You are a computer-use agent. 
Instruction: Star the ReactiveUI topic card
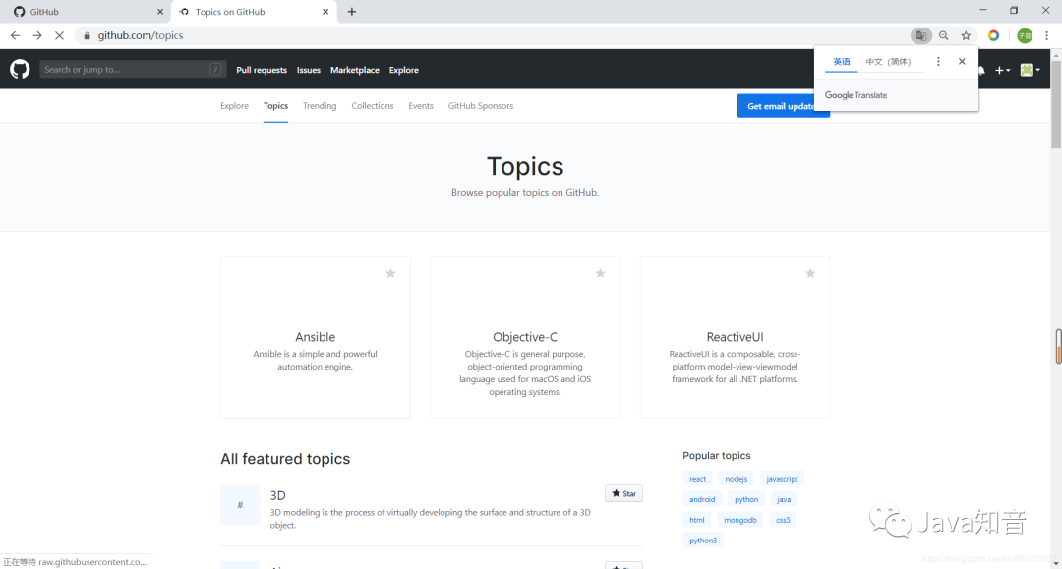point(810,273)
